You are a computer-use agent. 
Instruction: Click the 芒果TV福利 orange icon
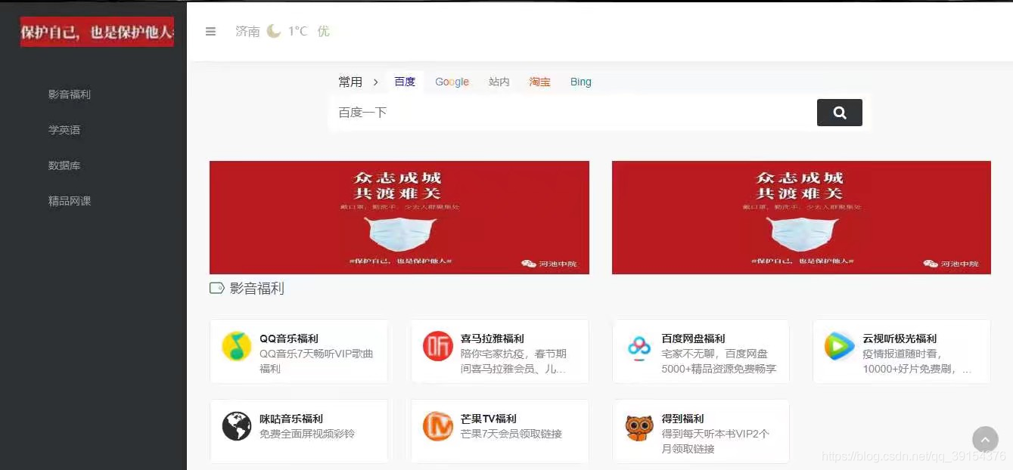(437, 426)
